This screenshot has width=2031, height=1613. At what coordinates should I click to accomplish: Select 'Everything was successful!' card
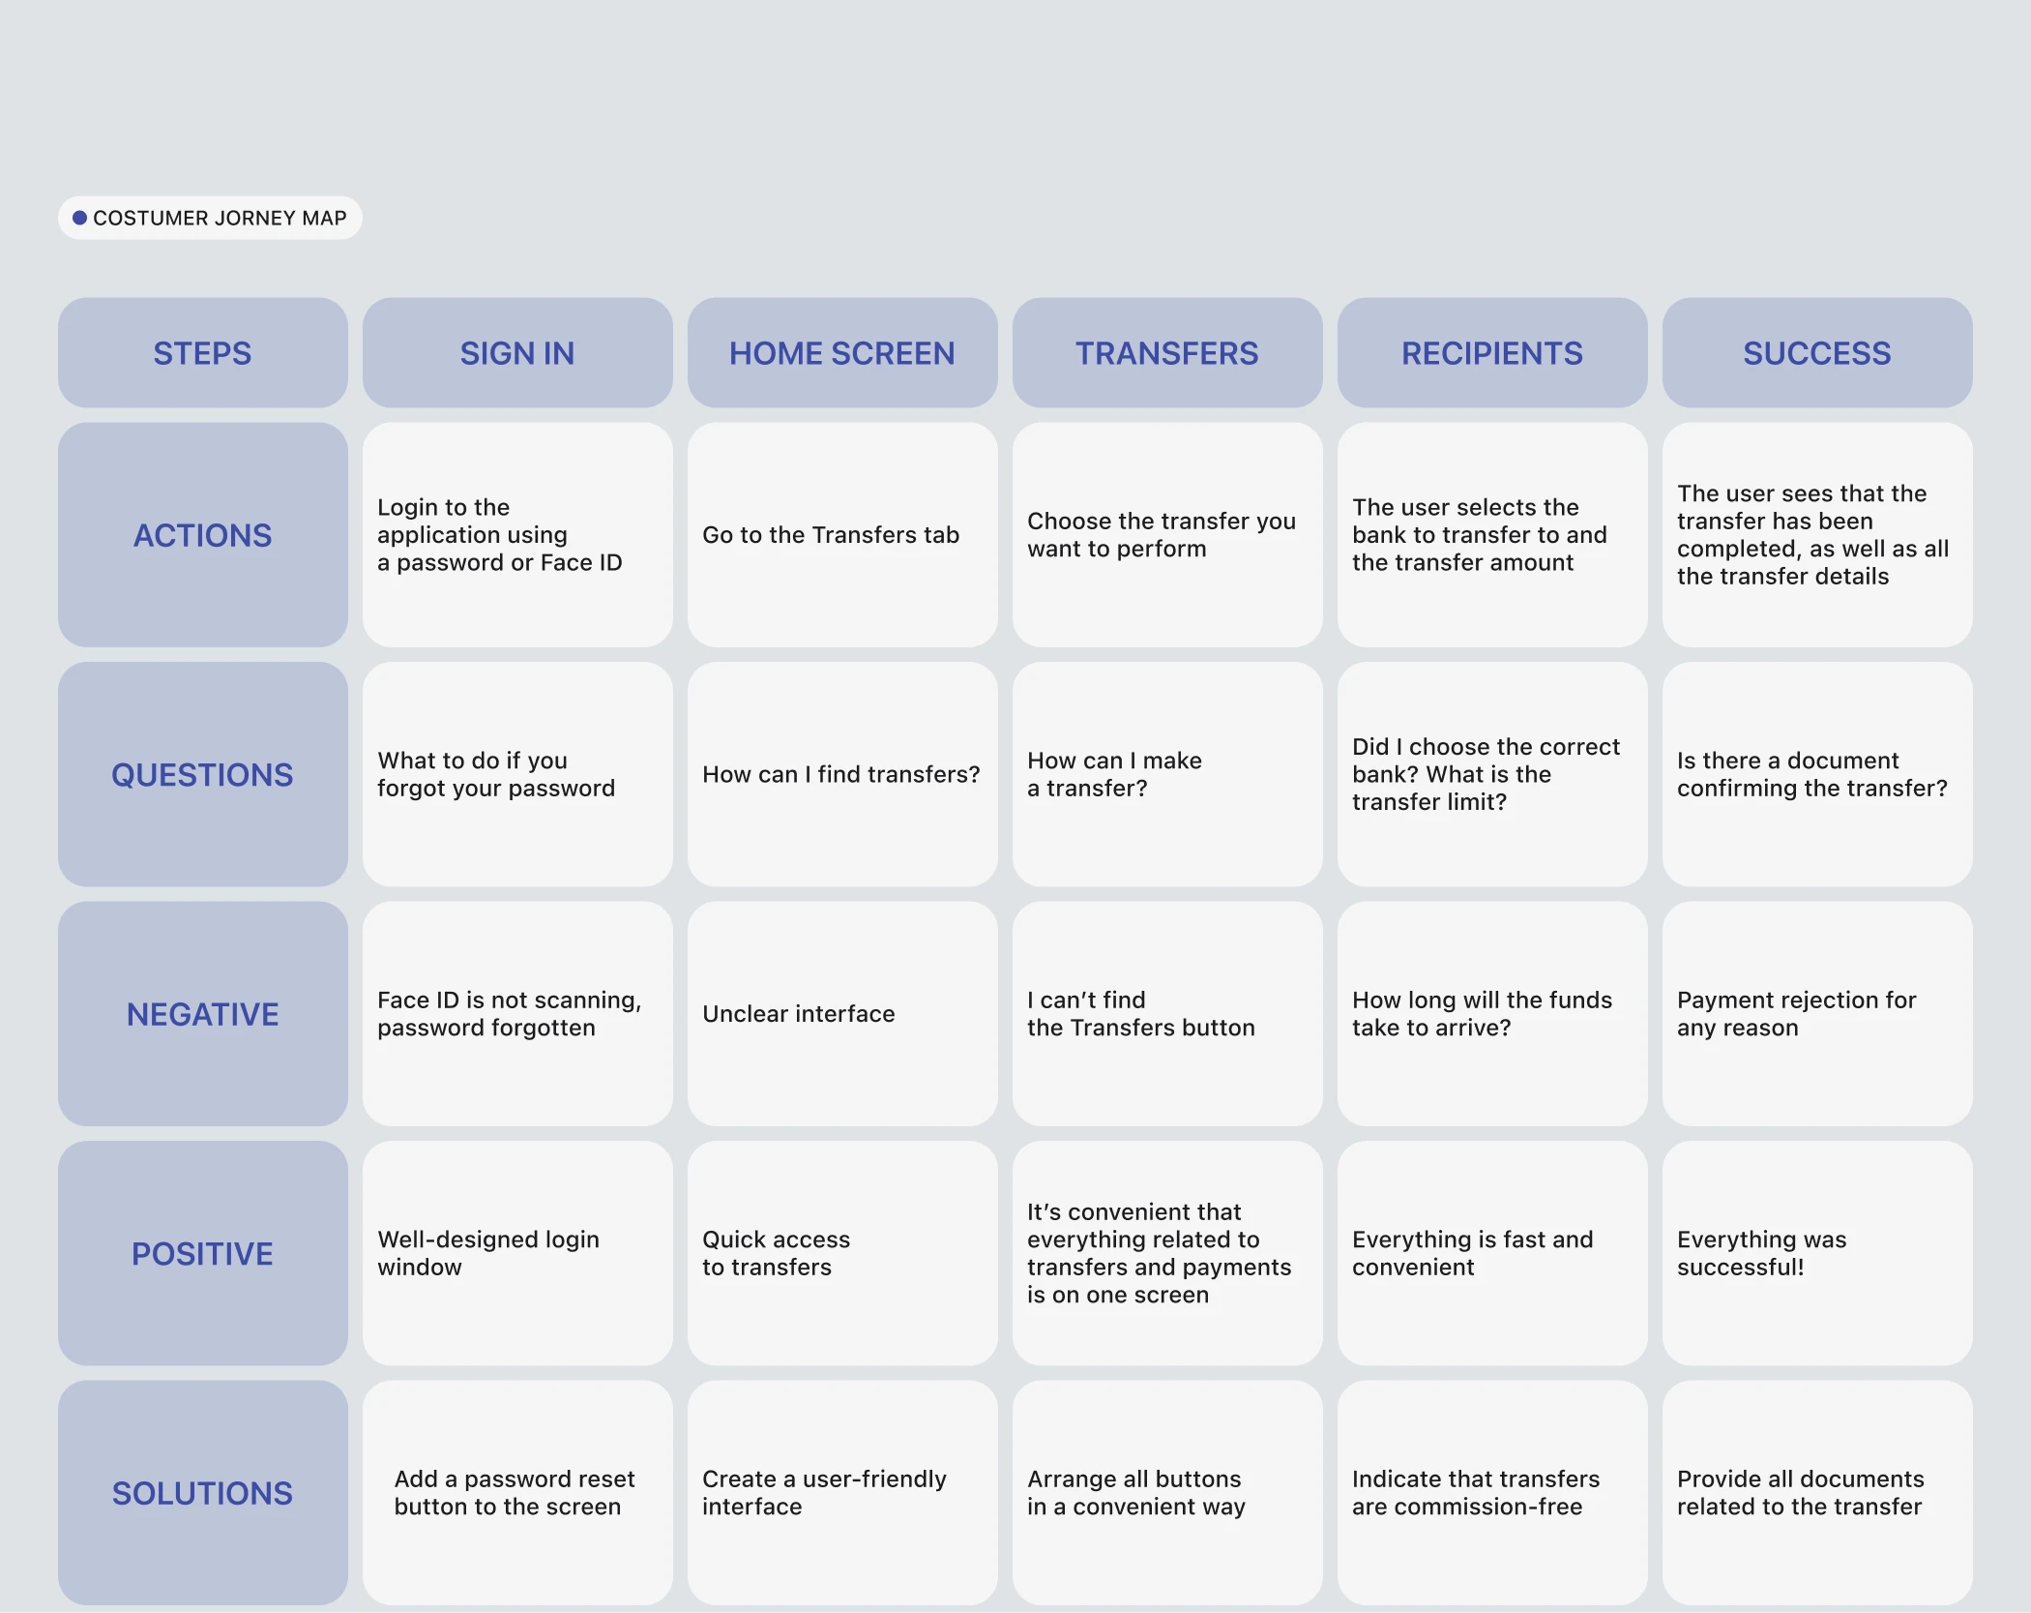[1816, 1253]
